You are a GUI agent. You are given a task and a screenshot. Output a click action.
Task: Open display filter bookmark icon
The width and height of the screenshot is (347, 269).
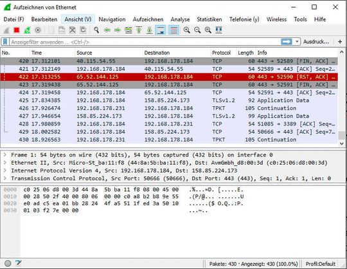tap(5, 42)
